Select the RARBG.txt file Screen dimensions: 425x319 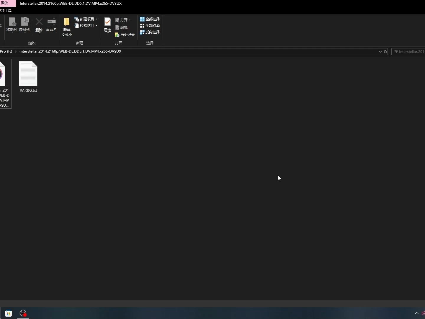click(x=28, y=77)
